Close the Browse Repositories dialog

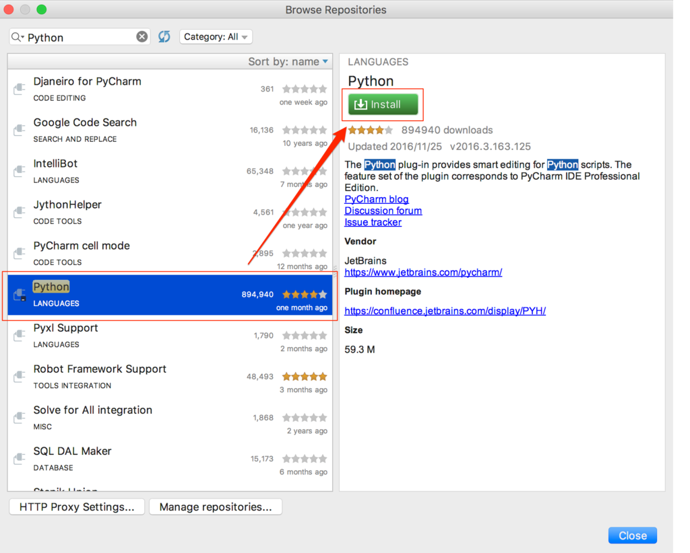click(x=632, y=536)
